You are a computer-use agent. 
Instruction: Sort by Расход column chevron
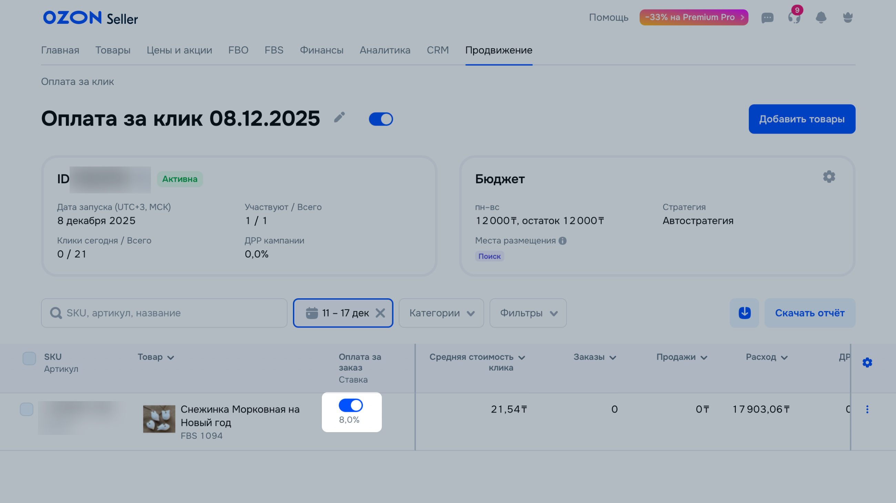click(x=784, y=357)
